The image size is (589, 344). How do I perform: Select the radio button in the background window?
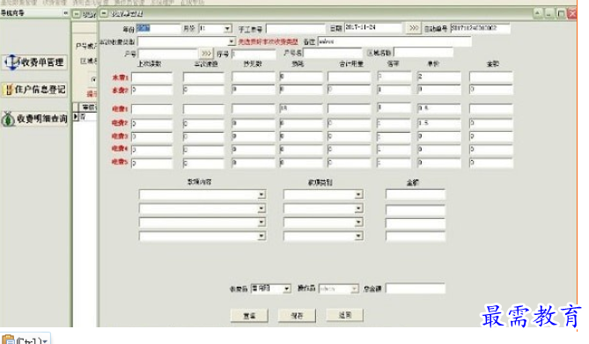pyautogui.click(x=94, y=79)
